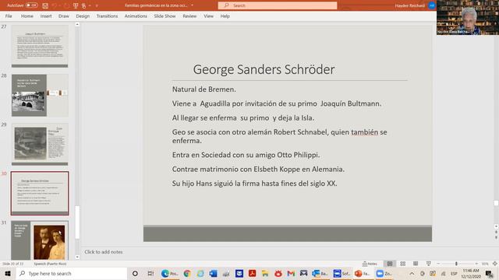Open Adobe Acrobat on the taskbar

252,273
